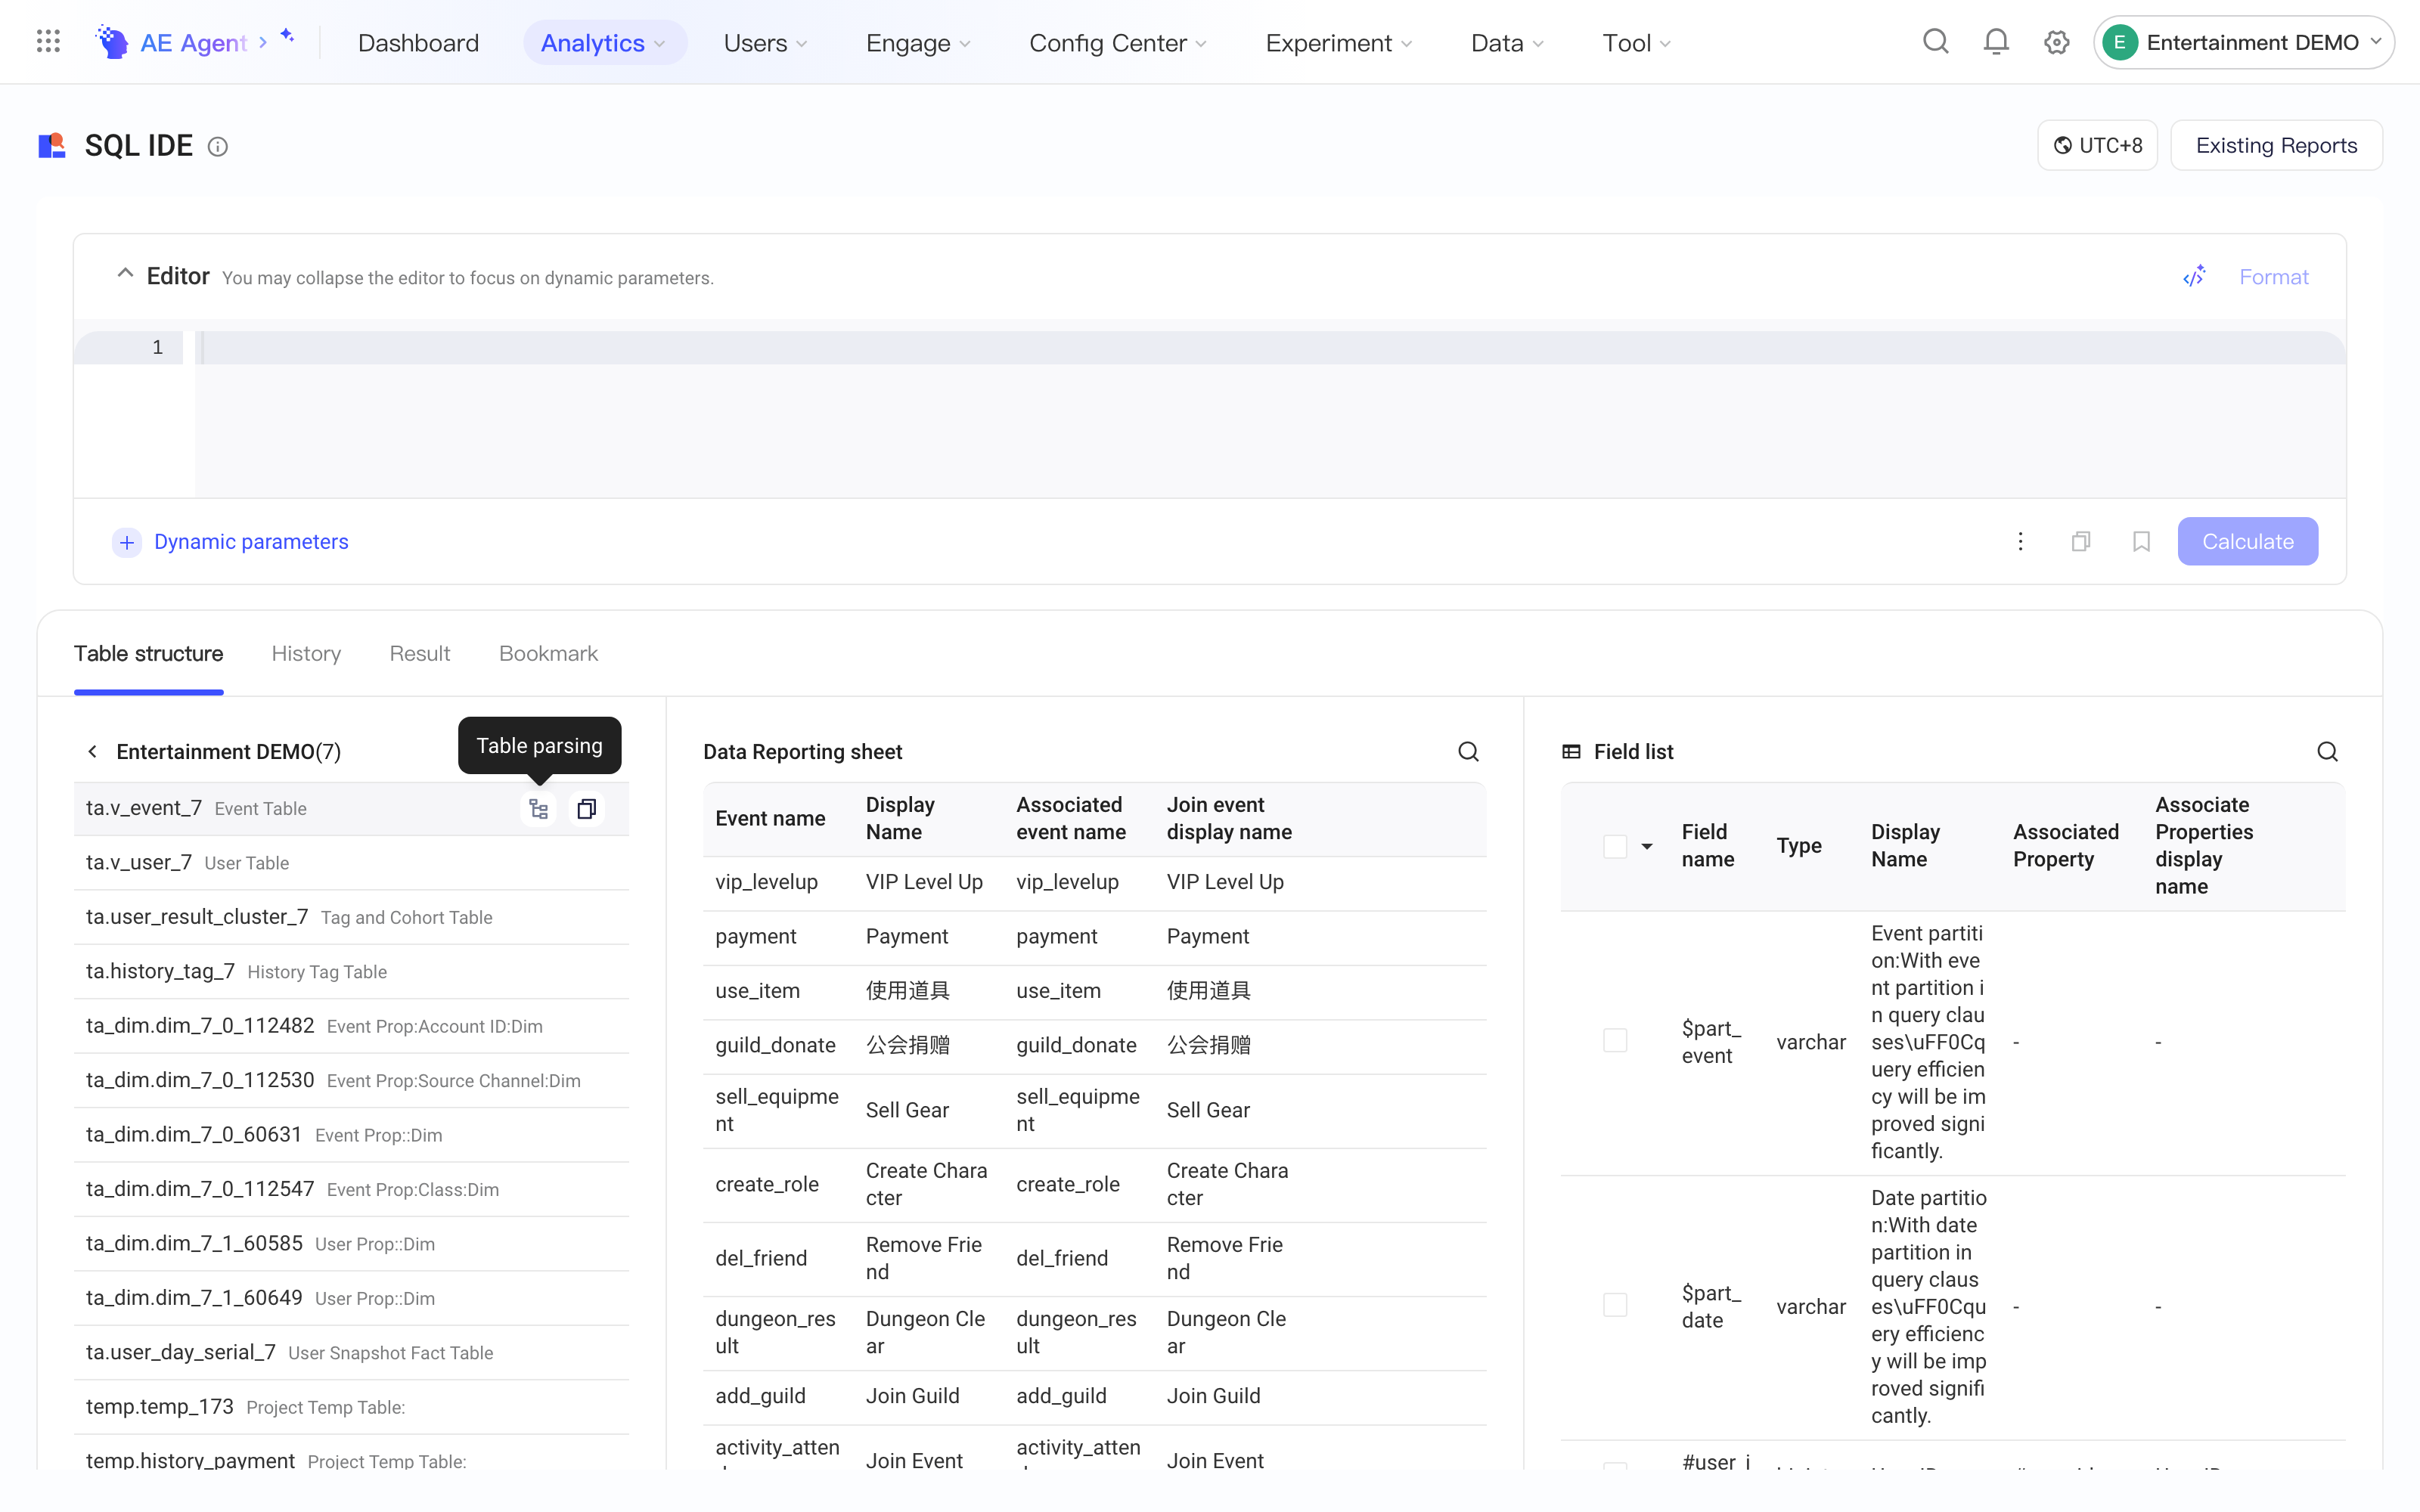Open the three-dot more options menu

pos(2020,541)
